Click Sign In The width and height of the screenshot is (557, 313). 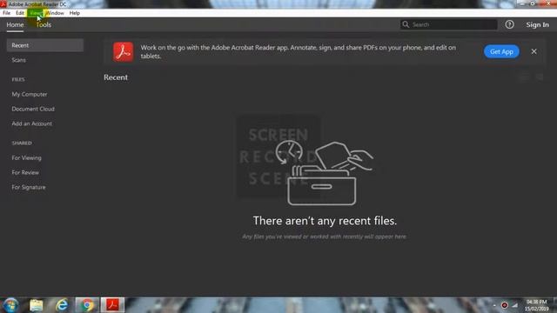click(537, 25)
